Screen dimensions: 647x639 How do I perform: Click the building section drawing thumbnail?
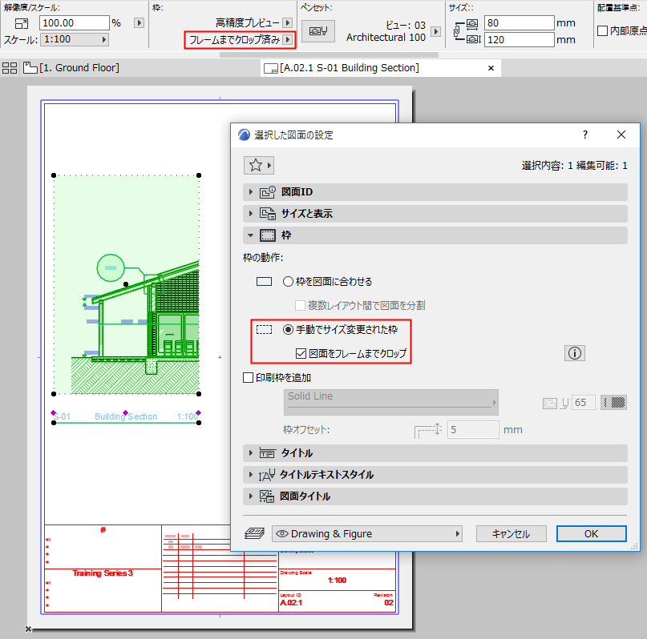pyautogui.click(x=126, y=285)
